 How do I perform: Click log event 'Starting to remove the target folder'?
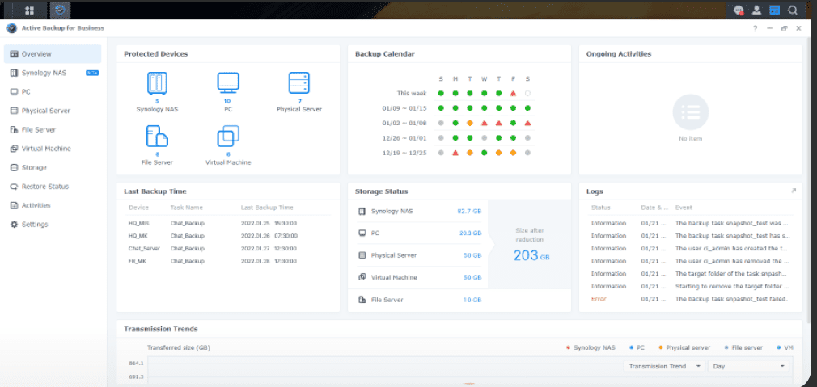point(732,287)
